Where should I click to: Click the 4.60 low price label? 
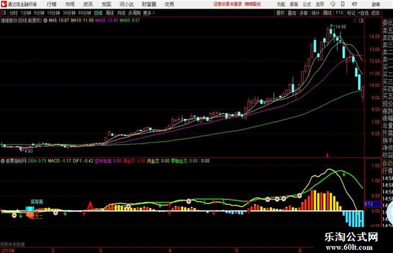click(29, 151)
